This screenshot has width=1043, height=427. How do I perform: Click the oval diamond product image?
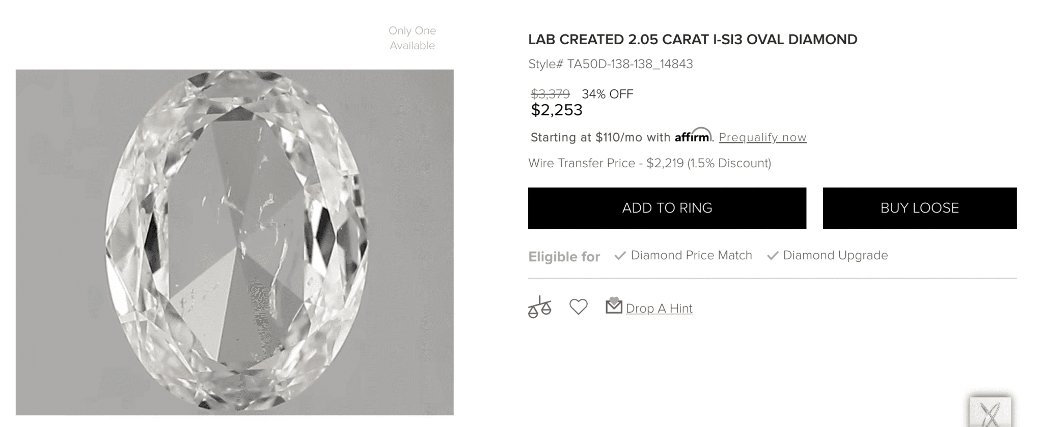[x=234, y=242]
